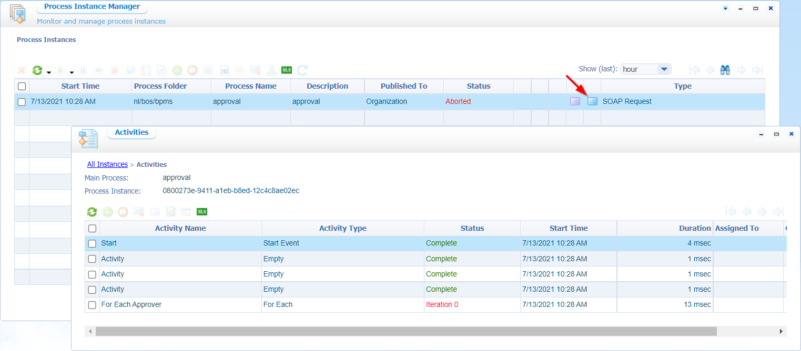
Task: Check the Start activity row checkbox
Action: 92,243
